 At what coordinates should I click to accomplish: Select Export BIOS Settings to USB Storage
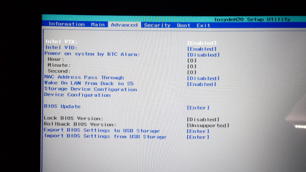[x=102, y=130]
